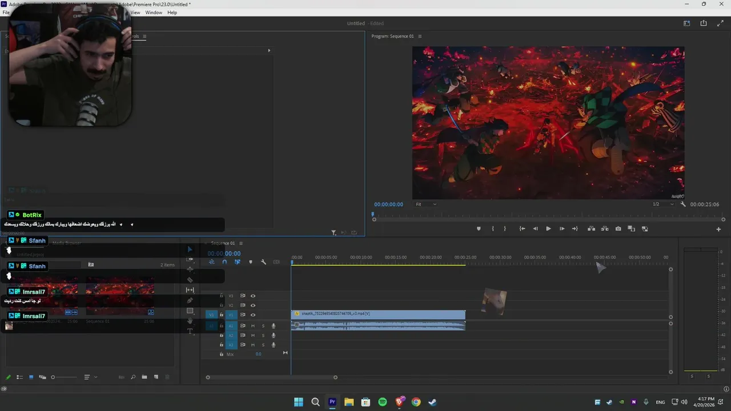Toggle Linked Selection in timeline

point(238,262)
